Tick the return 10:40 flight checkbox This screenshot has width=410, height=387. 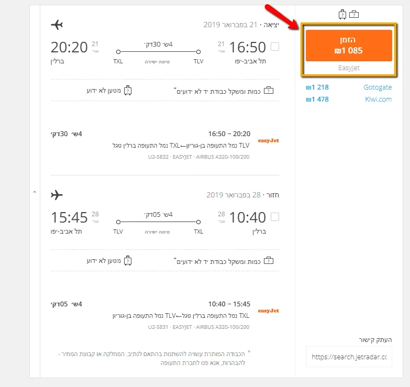[275, 217]
